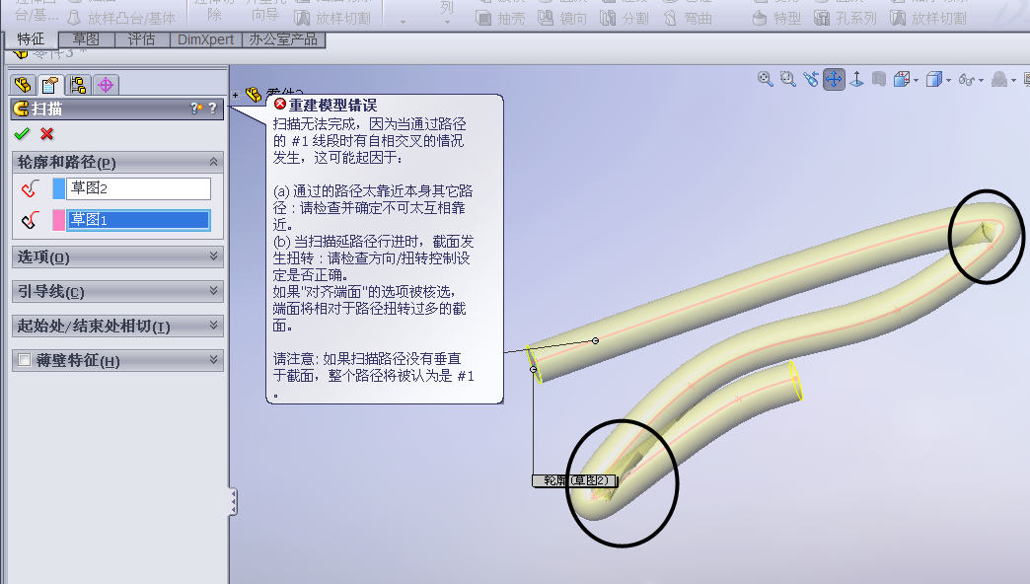This screenshot has width=1030, height=584.
Task: Click the 孔系列 hole series icon
Action: coord(822,19)
